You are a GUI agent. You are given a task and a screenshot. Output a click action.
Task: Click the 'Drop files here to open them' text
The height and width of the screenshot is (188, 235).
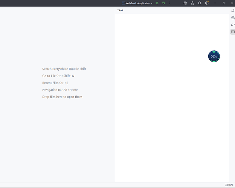(x=62, y=97)
